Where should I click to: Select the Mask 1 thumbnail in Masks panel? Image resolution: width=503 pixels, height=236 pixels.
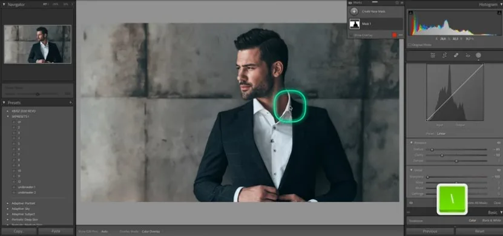(x=355, y=24)
